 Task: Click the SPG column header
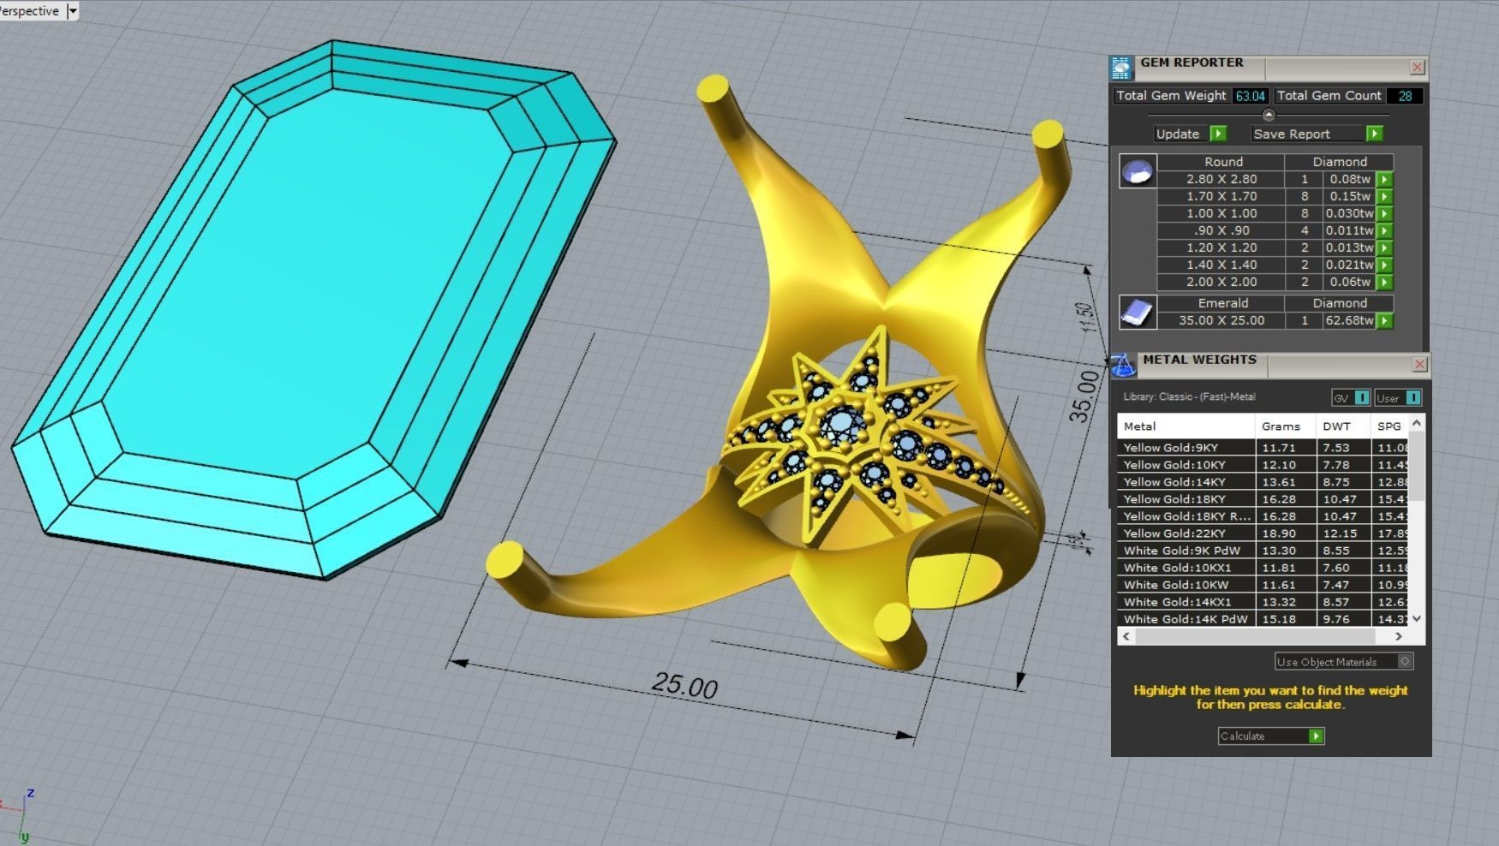pyautogui.click(x=1389, y=426)
